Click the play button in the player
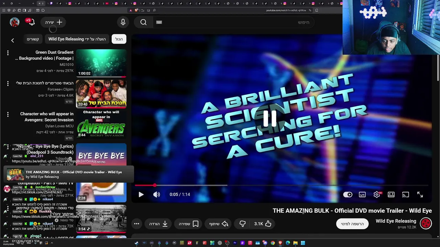 (141, 195)
